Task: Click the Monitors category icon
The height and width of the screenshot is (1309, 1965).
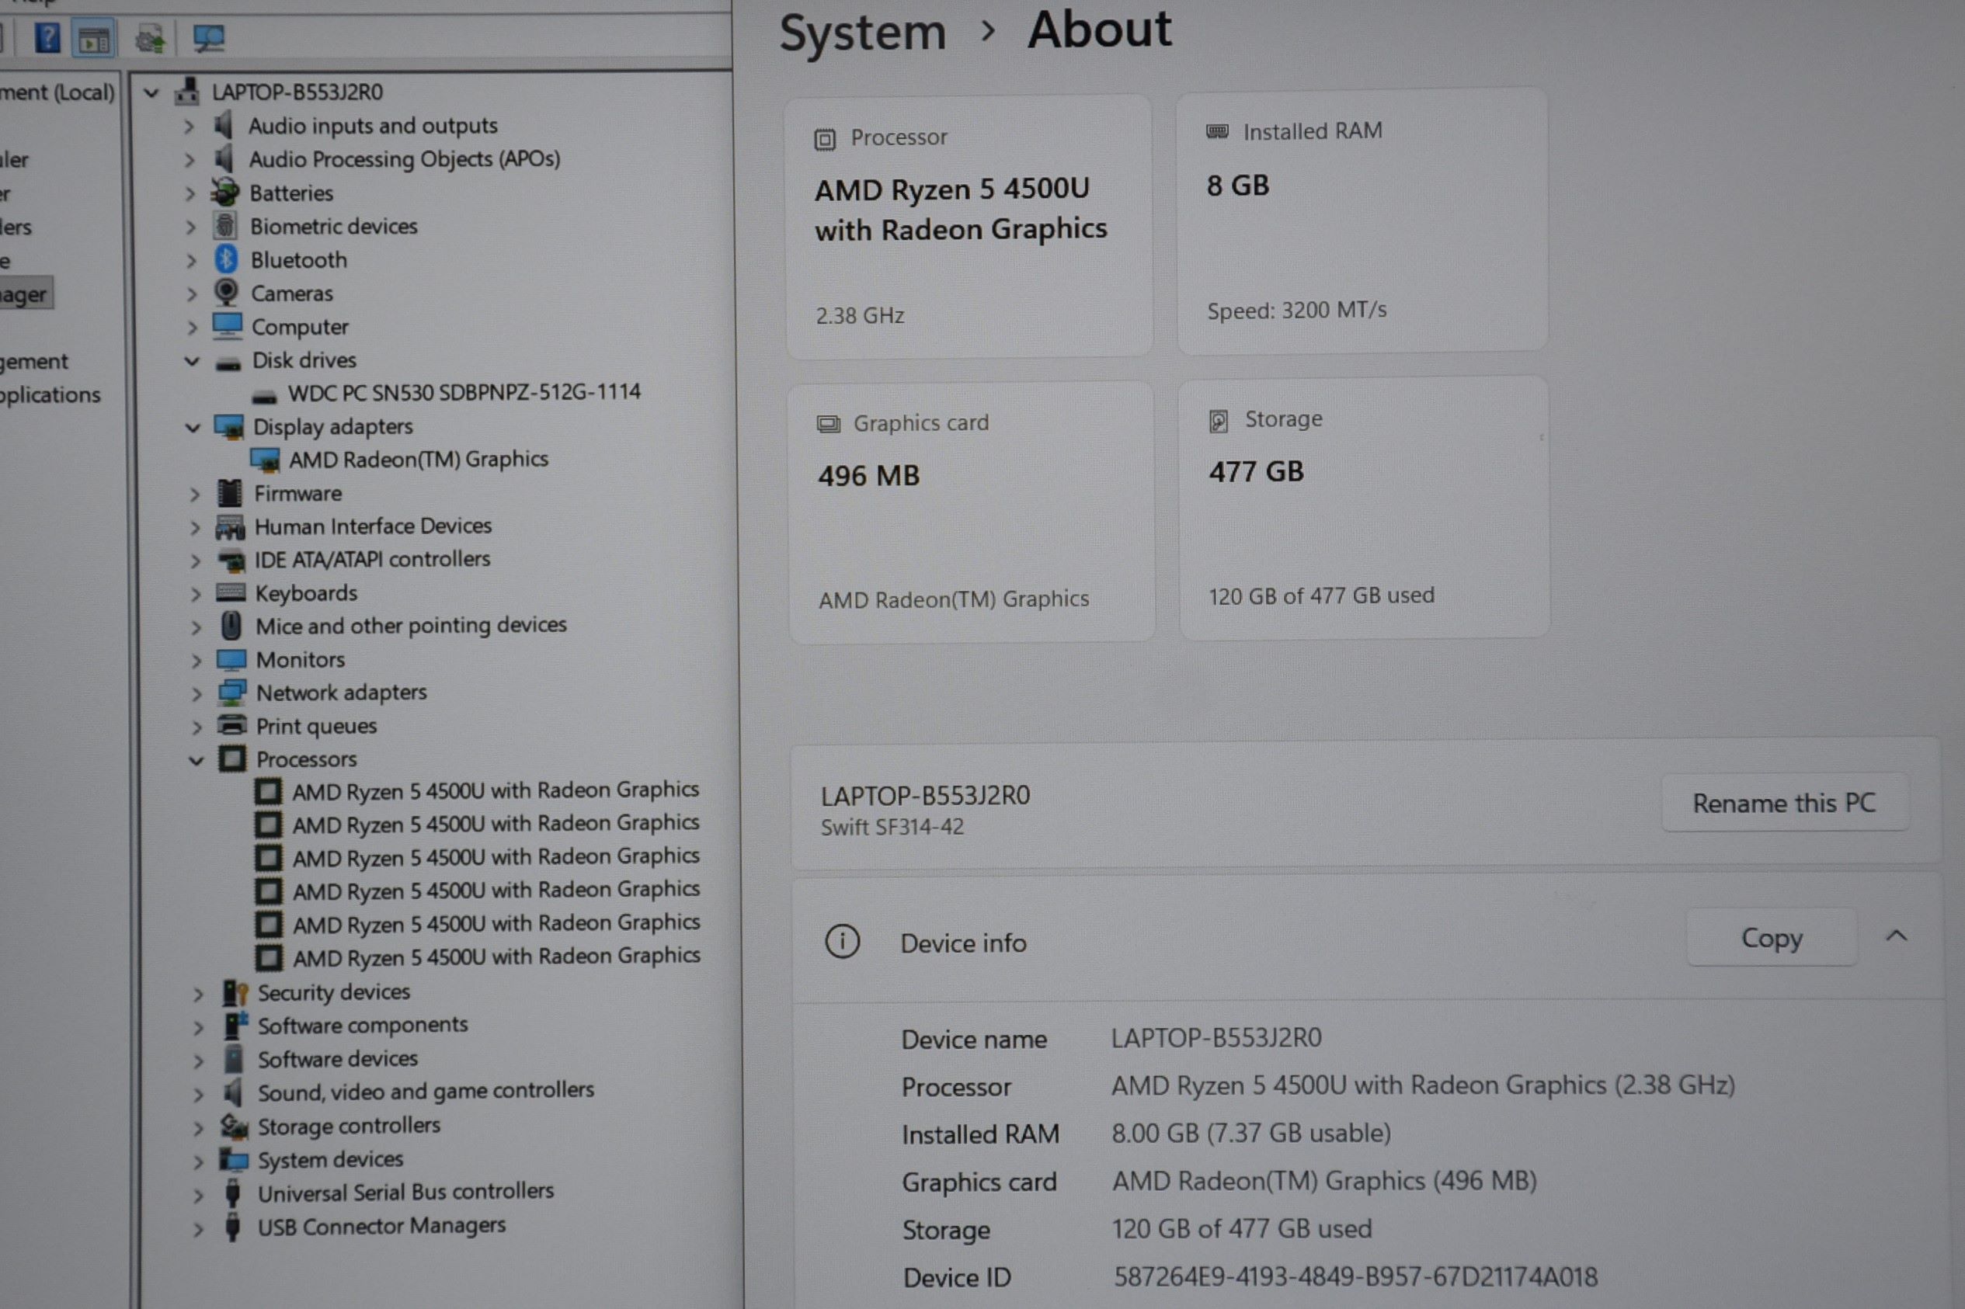Action: [231, 659]
